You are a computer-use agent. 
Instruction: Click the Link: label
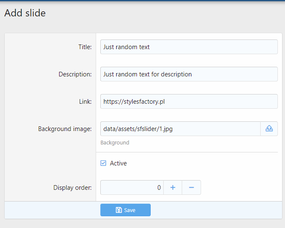tap(85, 102)
